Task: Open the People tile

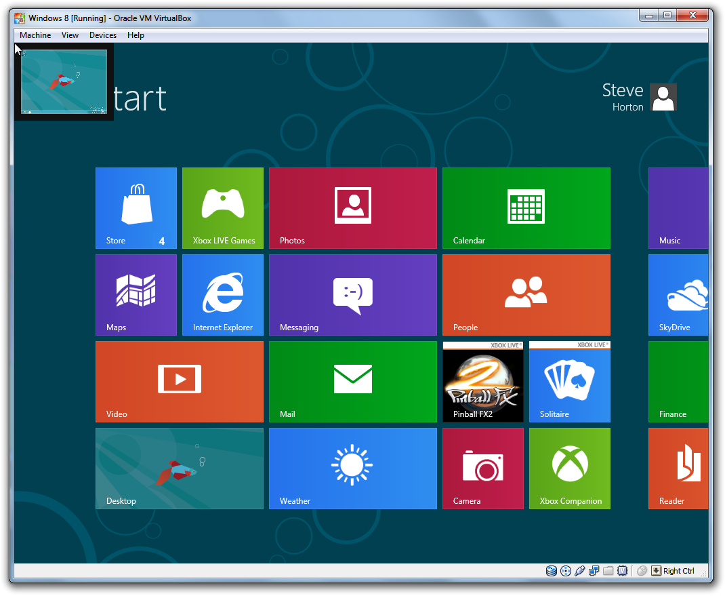Action: pos(526,295)
